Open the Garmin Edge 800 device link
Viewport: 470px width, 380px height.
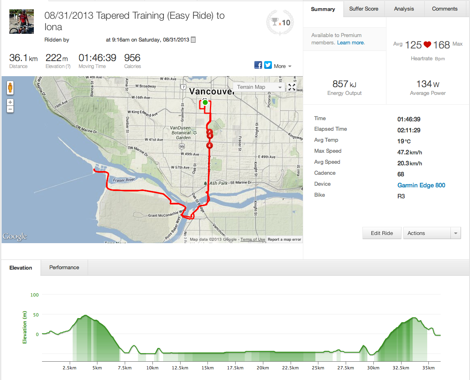click(x=421, y=185)
